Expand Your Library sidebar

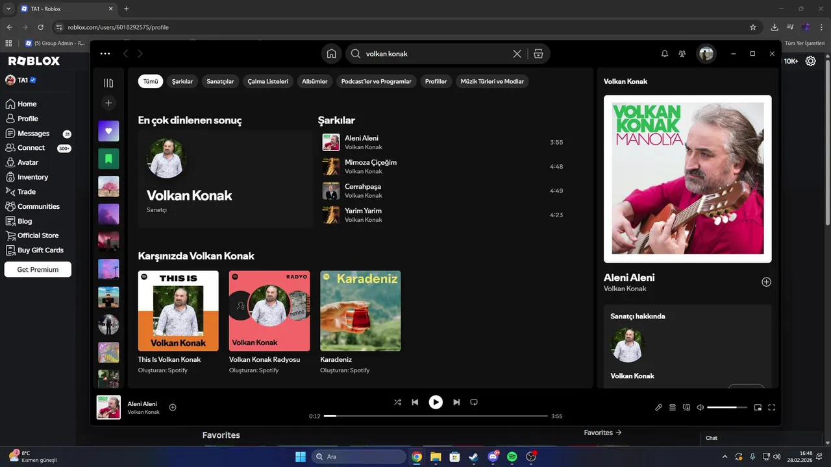coord(108,83)
